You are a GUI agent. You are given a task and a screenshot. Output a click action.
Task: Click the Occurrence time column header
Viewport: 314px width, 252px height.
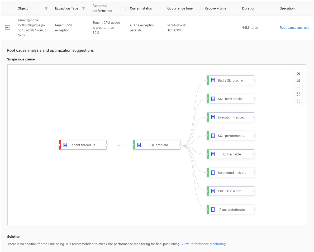(x=180, y=8)
